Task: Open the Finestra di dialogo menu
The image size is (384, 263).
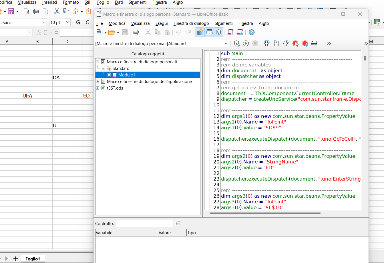Action: pyautogui.click(x=191, y=23)
